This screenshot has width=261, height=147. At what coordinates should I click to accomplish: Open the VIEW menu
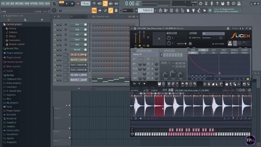[27, 4]
